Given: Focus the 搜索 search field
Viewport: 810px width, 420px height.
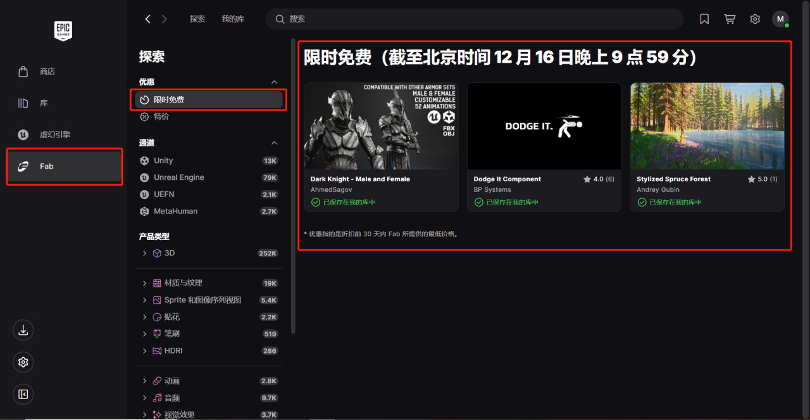Looking at the screenshot, I should pos(474,19).
